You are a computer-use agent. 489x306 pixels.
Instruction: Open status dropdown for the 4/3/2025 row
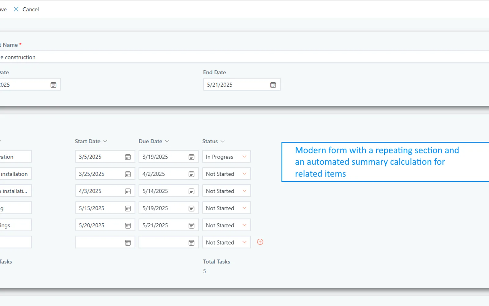(x=226, y=191)
